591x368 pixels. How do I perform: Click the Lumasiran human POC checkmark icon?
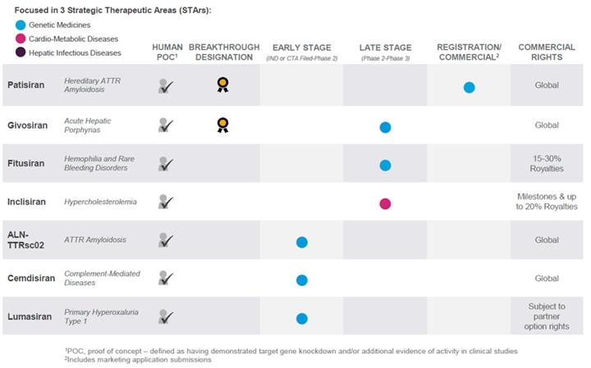(x=167, y=316)
